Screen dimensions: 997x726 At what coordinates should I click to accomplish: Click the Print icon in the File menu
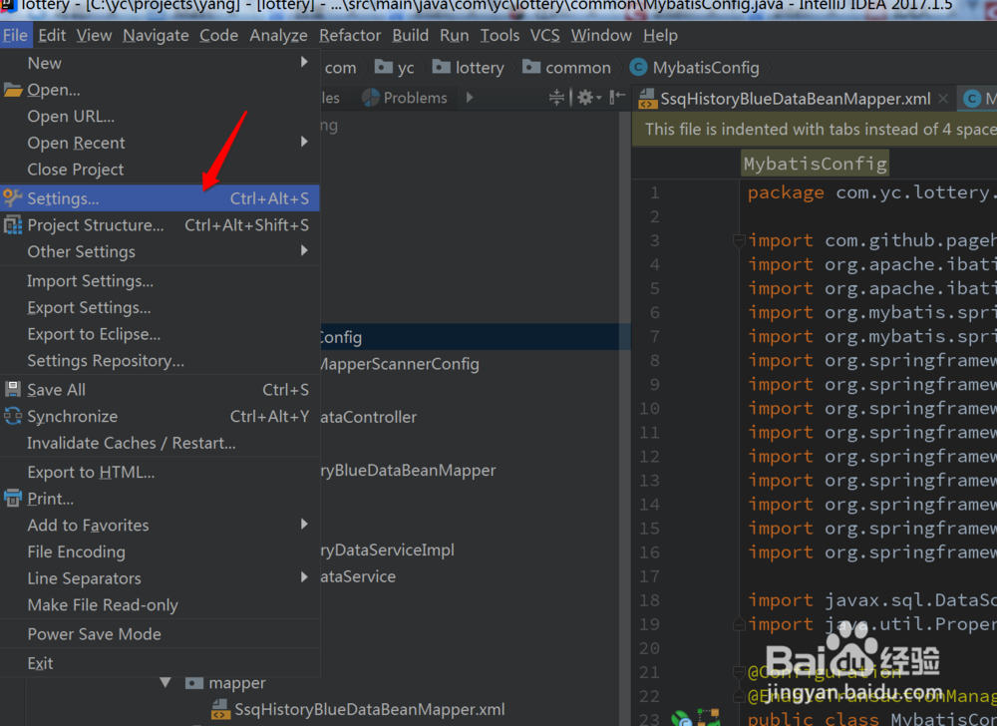13,498
